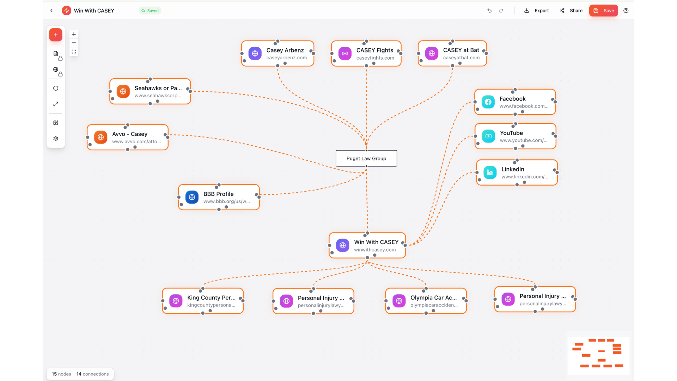Select the CASEY at Bat node
The height and width of the screenshot is (381, 677).
tap(452, 54)
